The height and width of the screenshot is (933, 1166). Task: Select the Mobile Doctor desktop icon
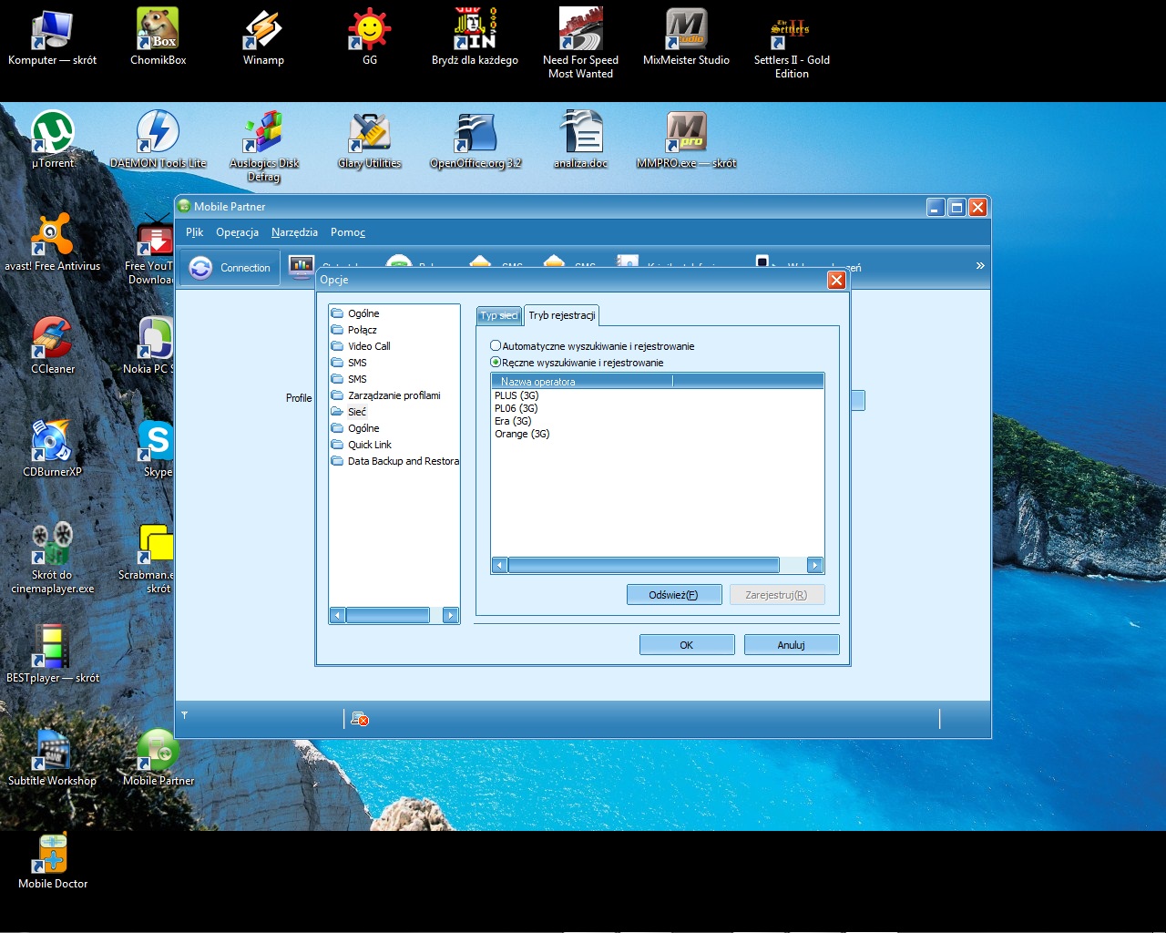click(x=52, y=856)
